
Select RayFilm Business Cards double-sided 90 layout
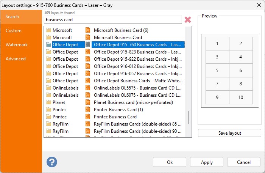click(x=137, y=131)
